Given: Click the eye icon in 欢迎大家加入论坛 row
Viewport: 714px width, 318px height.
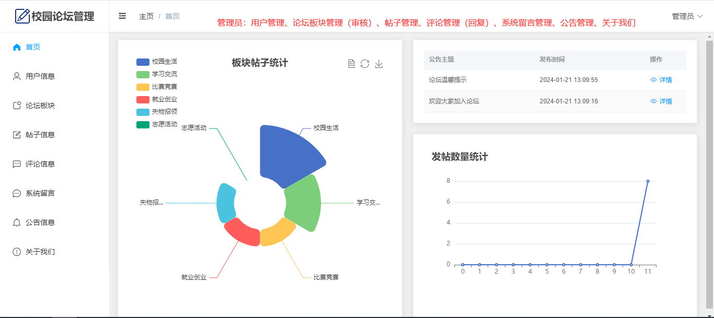Looking at the screenshot, I should tap(653, 101).
